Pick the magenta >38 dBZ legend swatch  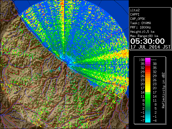tap(148, 60)
